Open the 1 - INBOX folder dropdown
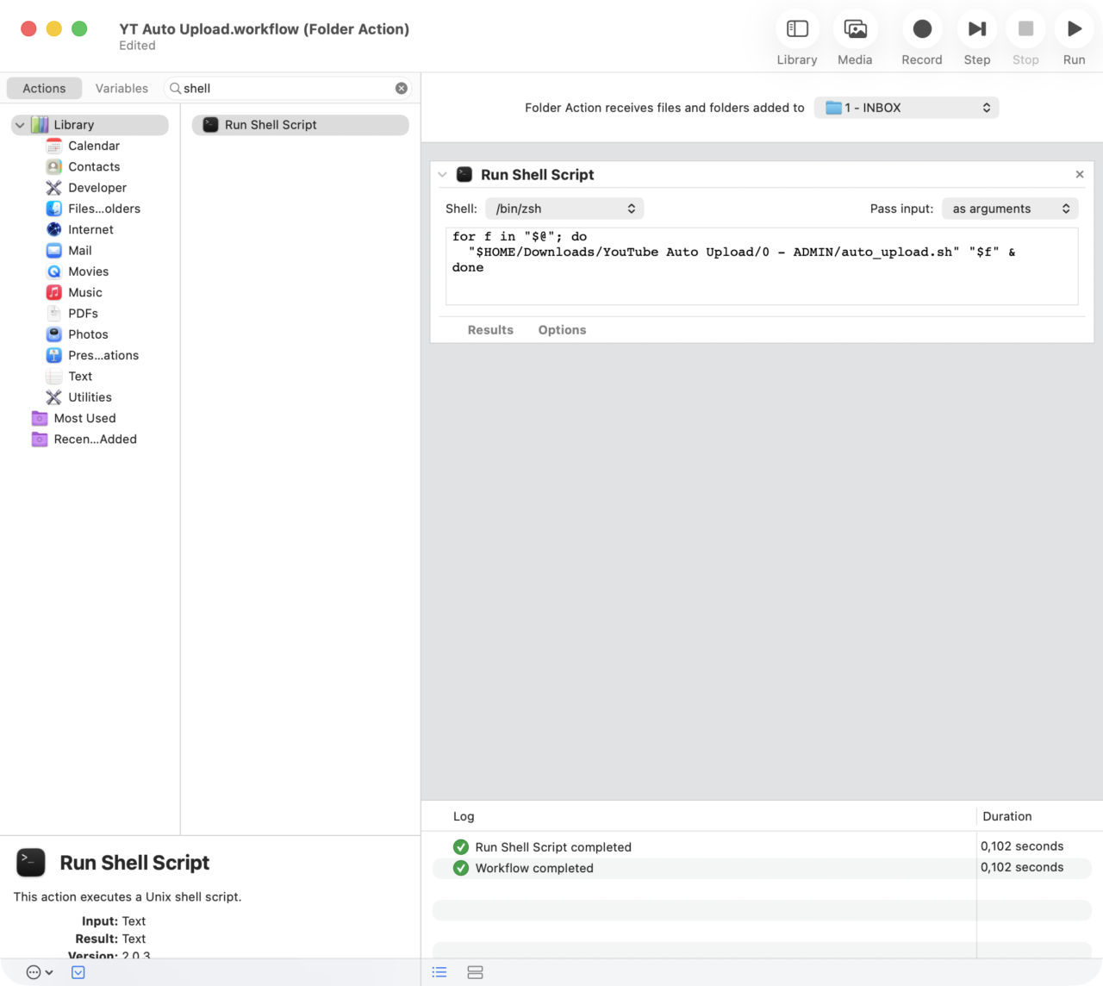Image resolution: width=1103 pixels, height=986 pixels. pos(906,107)
